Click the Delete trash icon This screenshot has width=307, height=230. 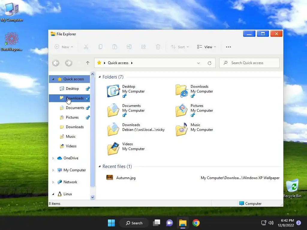click(x=158, y=47)
